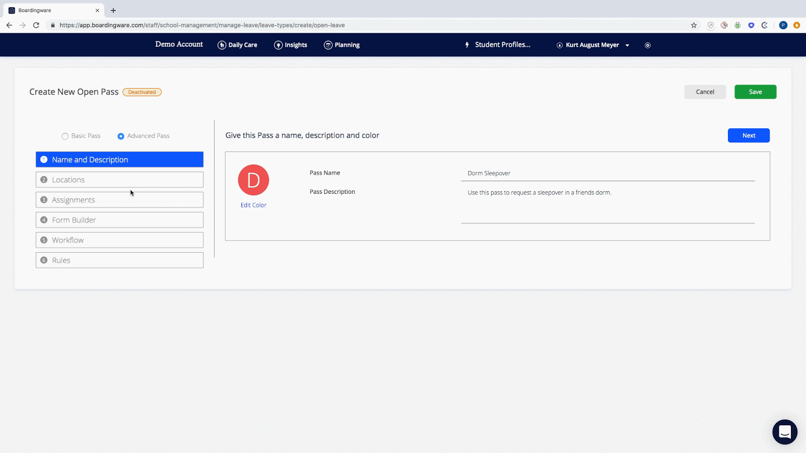Go forward in browser history

(23, 25)
